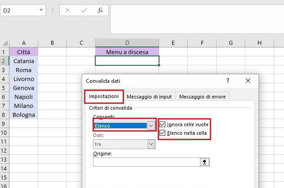284x188 pixels.
Task: Switch to the Messaggio di errore tab
Action: (x=202, y=97)
